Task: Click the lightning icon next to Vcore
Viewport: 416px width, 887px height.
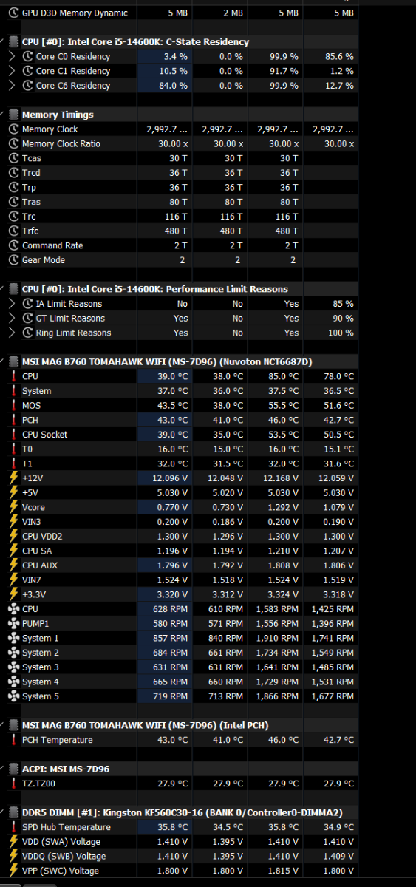Action: click(x=13, y=508)
